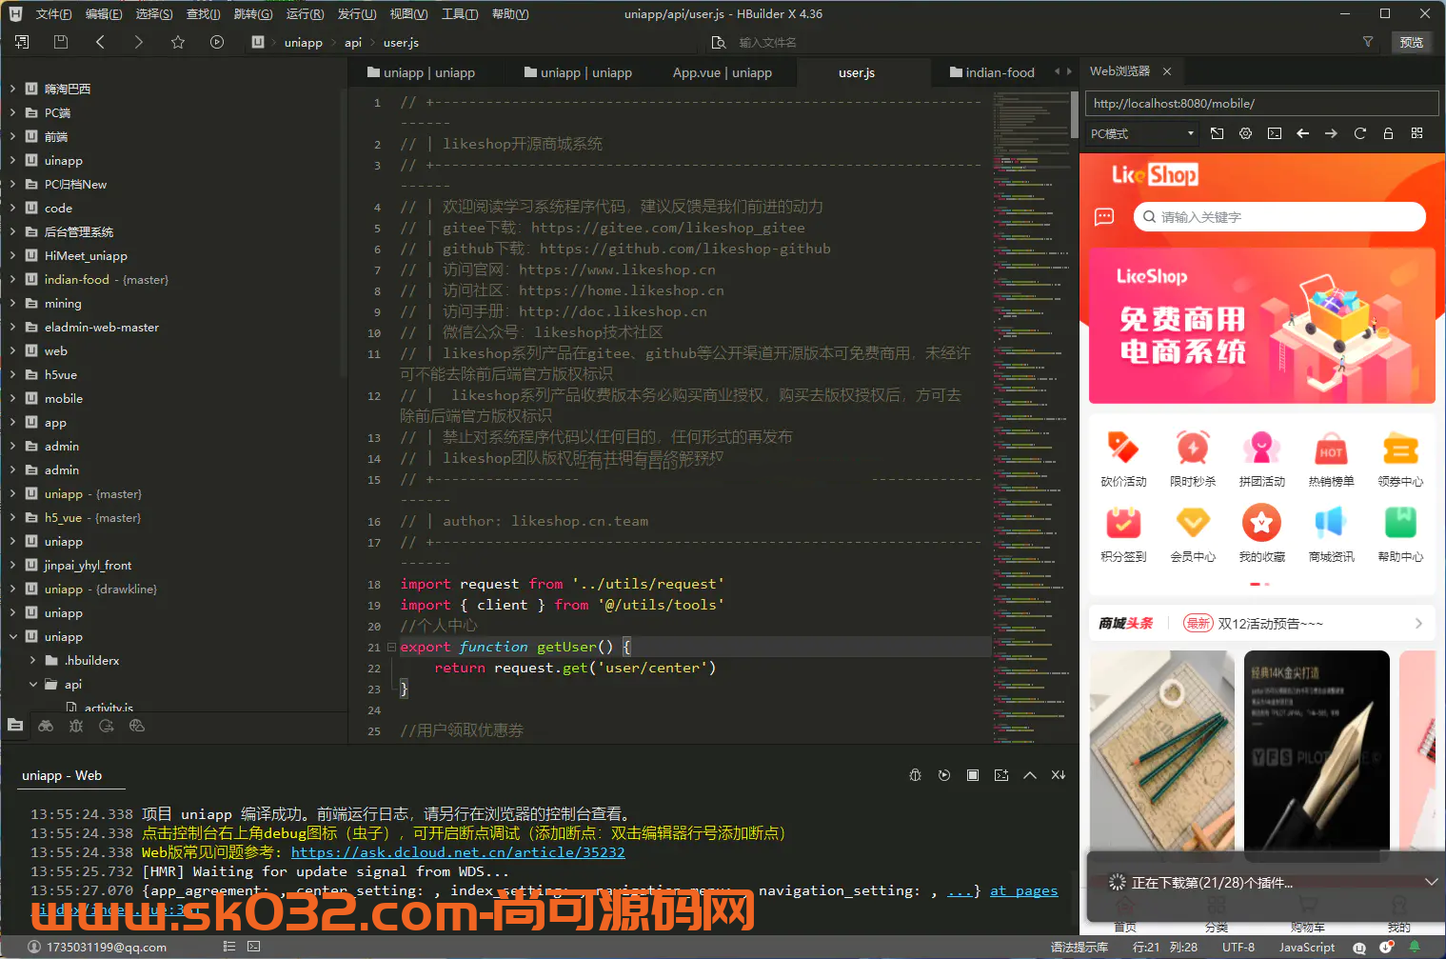Open the 运行(R) menu
Viewport: 1446px width, 959px height.
[305, 13]
